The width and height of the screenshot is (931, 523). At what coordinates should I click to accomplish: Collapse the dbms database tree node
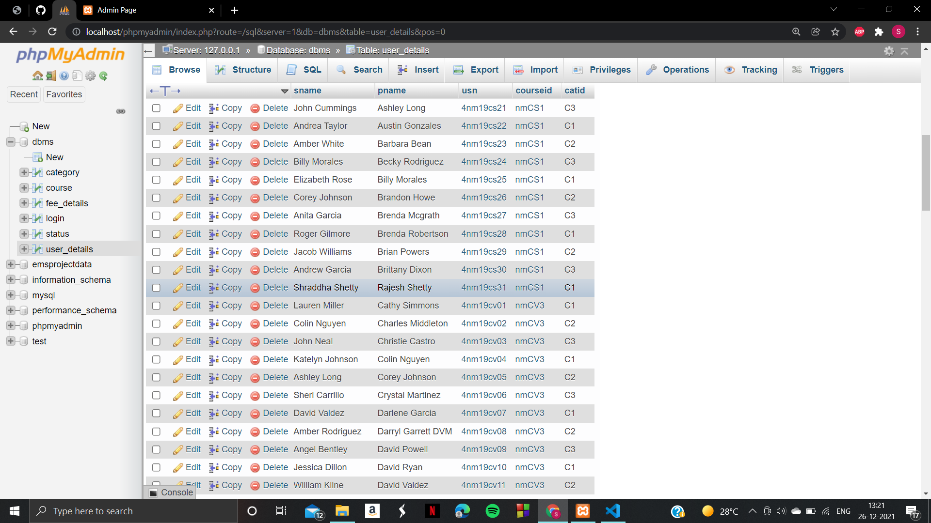pos(11,142)
